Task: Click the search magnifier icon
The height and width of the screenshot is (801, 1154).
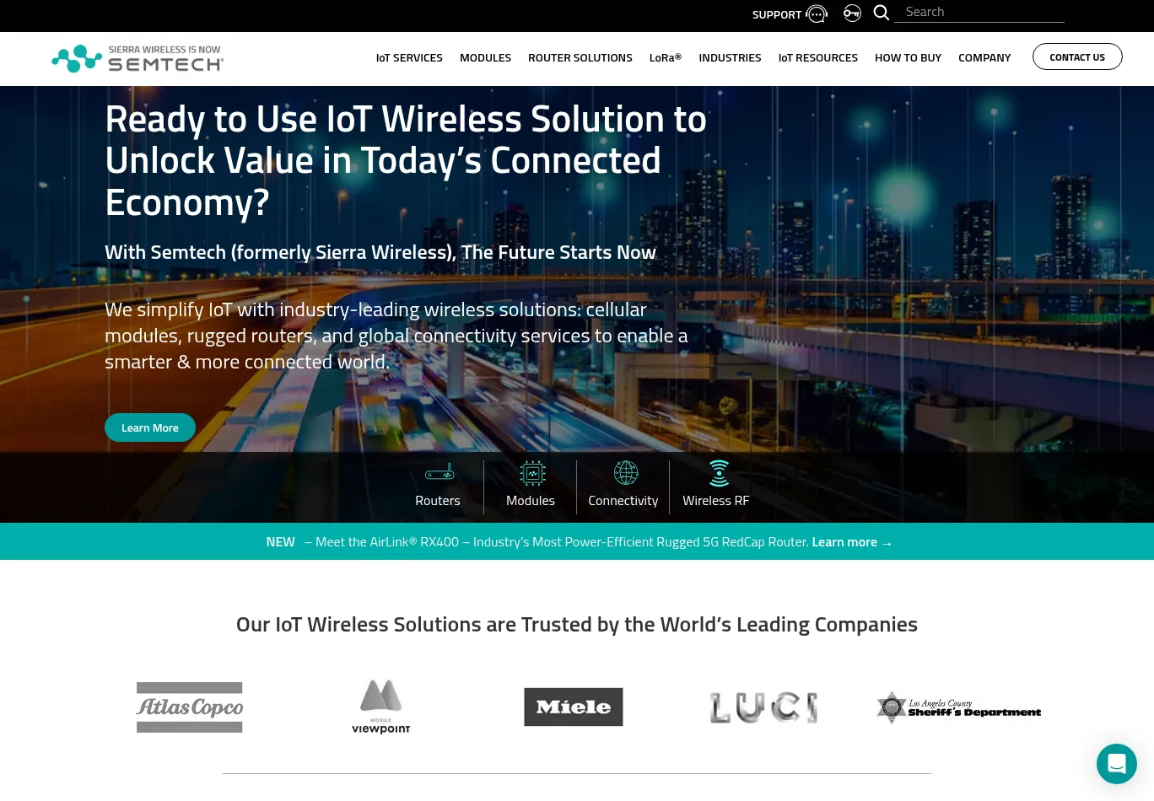Action: (881, 13)
